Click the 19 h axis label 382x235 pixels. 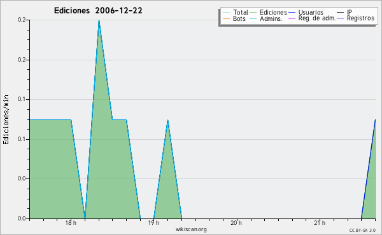153,223
